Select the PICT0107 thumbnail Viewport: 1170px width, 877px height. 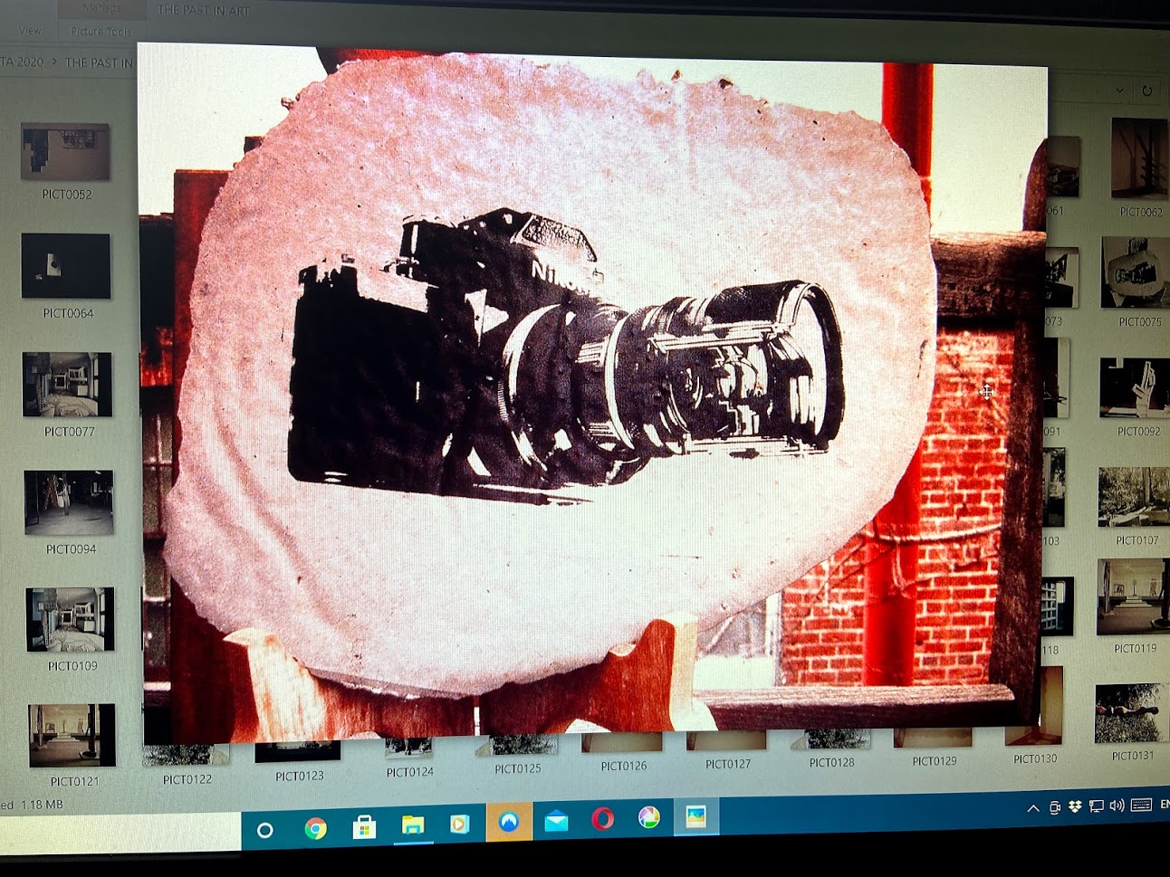point(1134,497)
